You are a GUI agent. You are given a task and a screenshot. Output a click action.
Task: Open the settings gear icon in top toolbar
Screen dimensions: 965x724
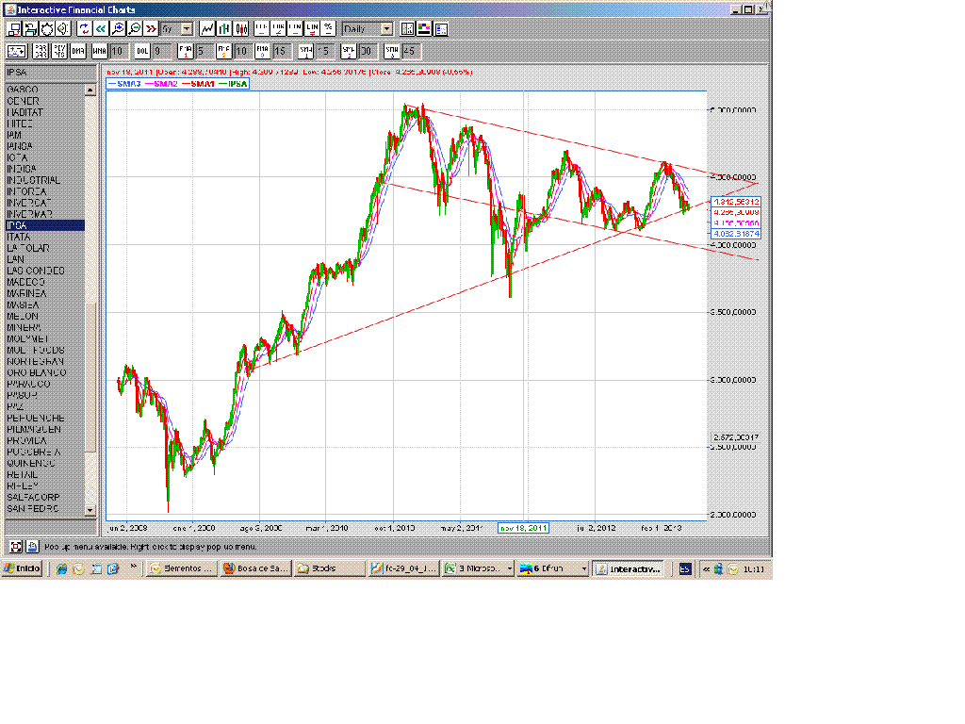point(47,29)
